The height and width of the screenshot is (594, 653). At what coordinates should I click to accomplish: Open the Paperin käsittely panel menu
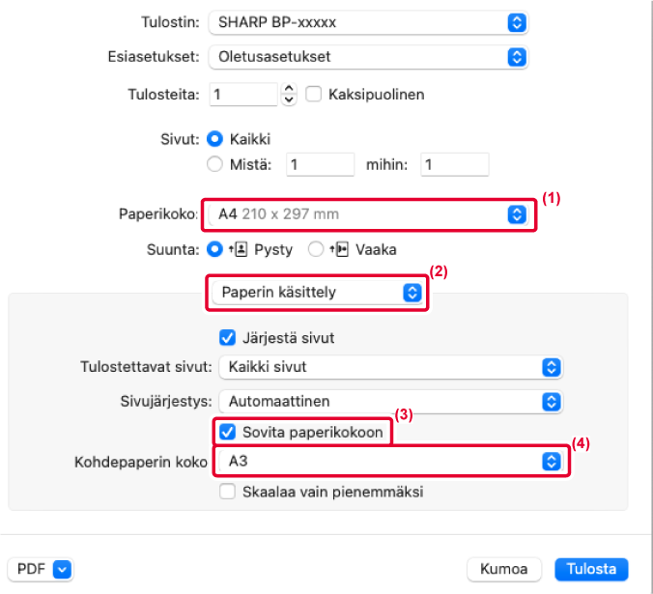[x=318, y=293]
